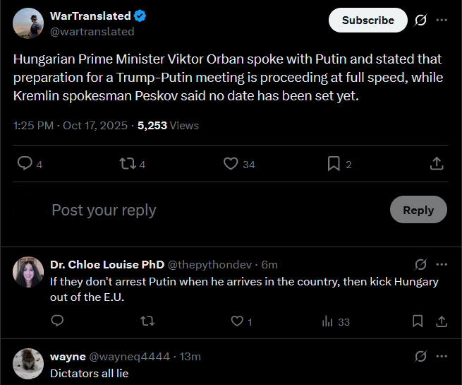This screenshot has width=462, height=385.
Task: Open the @wartranslated handle link
Action: click(x=92, y=31)
